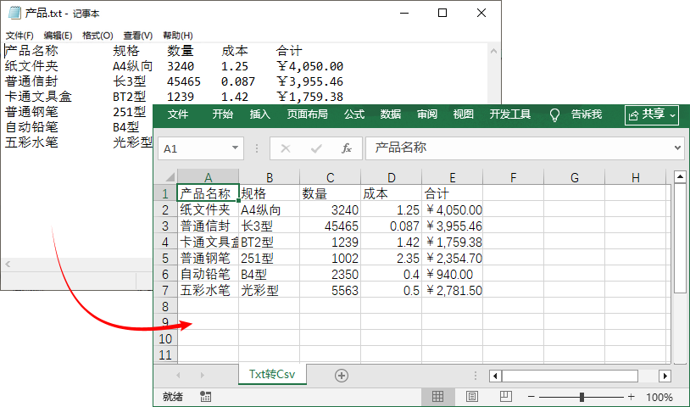Image resolution: width=690 pixels, height=407 pixels.
Task: Open Notepad's 文件(F) menu
Action: pos(19,36)
